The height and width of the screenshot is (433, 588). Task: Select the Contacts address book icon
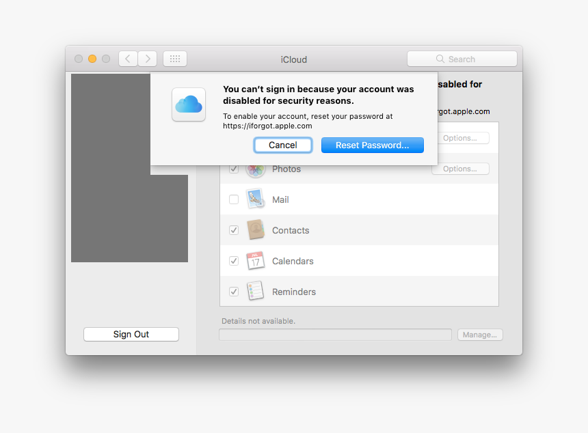255,229
